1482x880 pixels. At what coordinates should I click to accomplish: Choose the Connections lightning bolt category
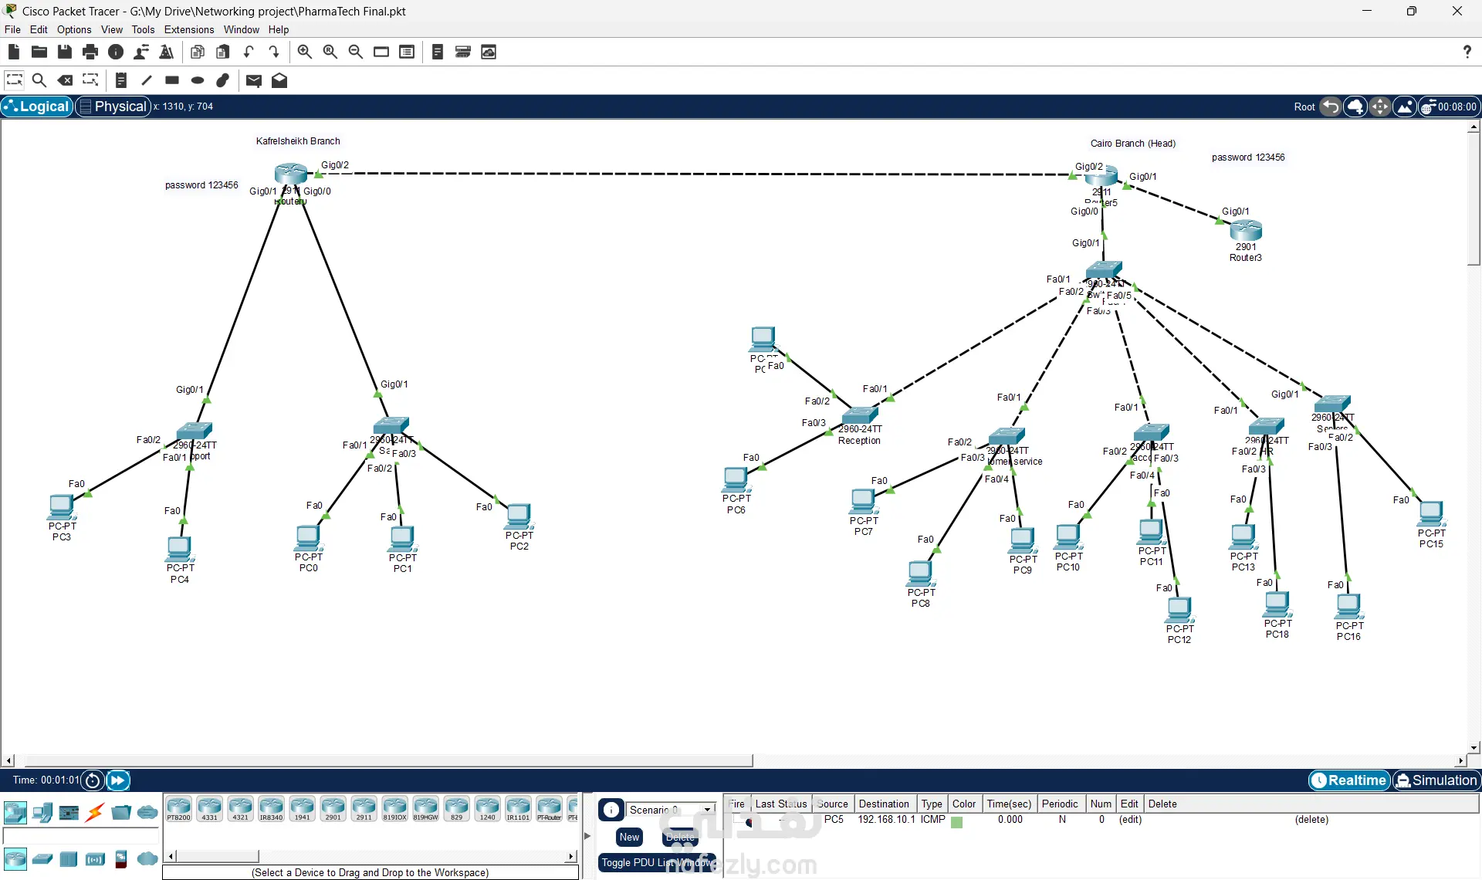[95, 812]
